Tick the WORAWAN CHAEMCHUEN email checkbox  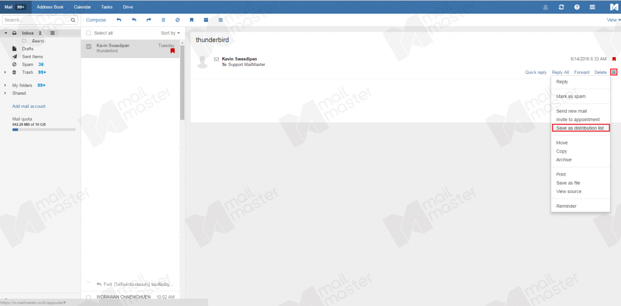88,297
